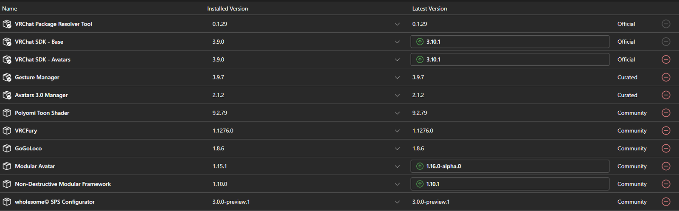Remove the Avatars 3.0 Manager package
Viewport: 679px width, 211px height.
[666, 95]
